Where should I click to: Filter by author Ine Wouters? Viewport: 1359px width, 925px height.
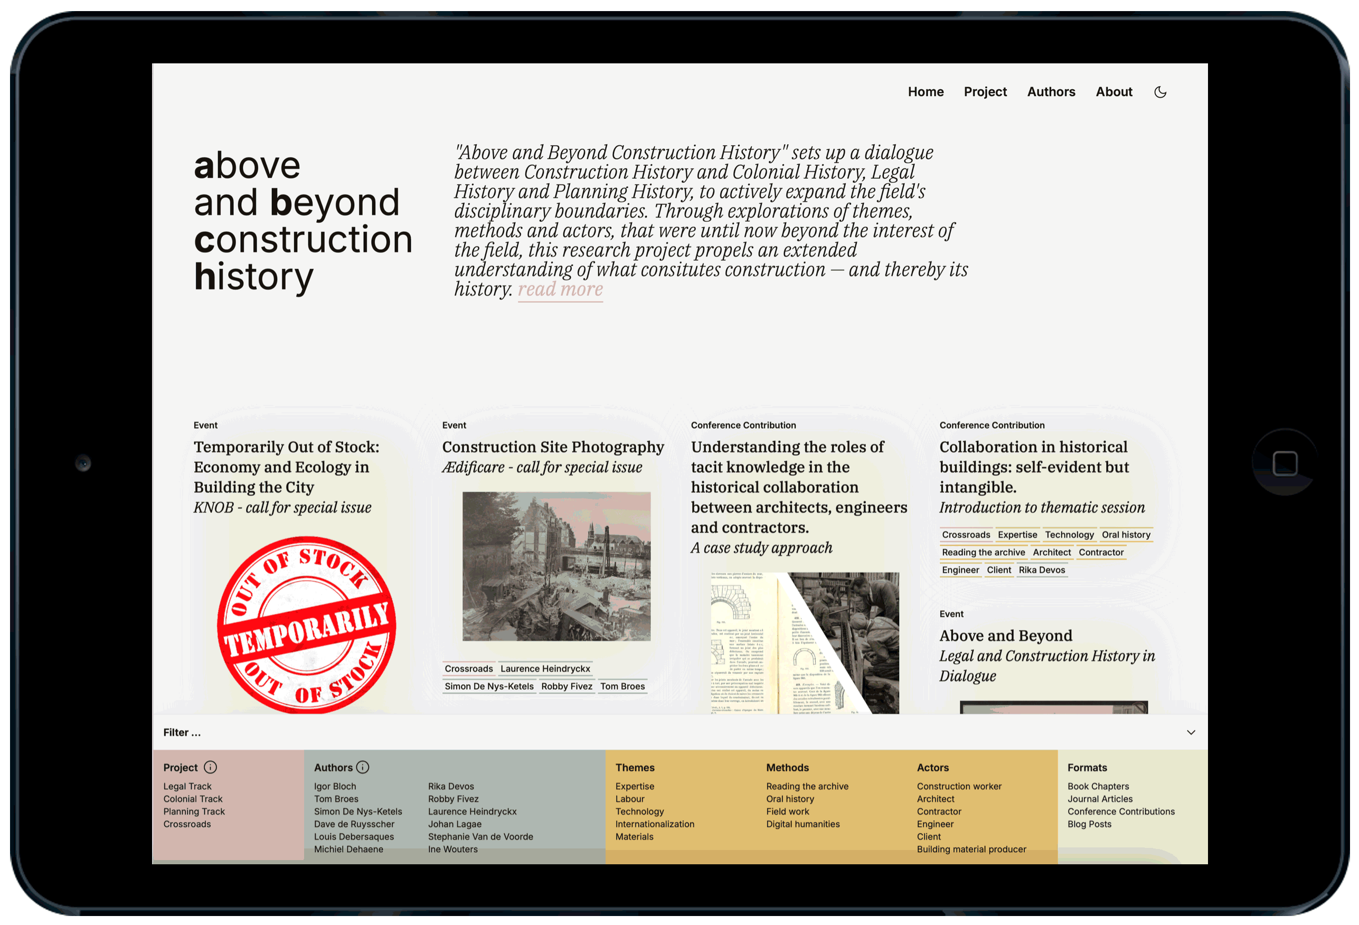(452, 849)
